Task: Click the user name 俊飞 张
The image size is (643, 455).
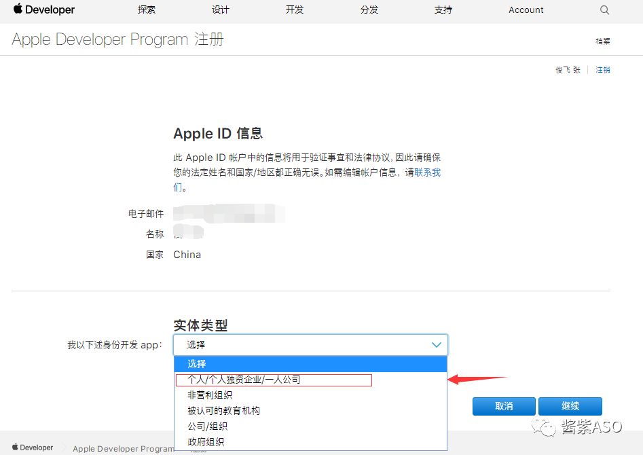Action: 568,70
